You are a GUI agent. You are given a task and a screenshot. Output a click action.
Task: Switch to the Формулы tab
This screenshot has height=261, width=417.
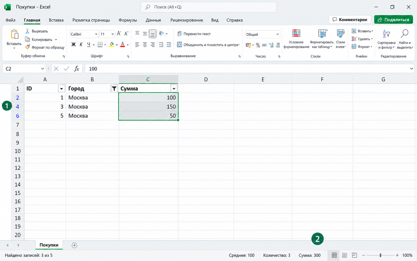[x=128, y=20]
